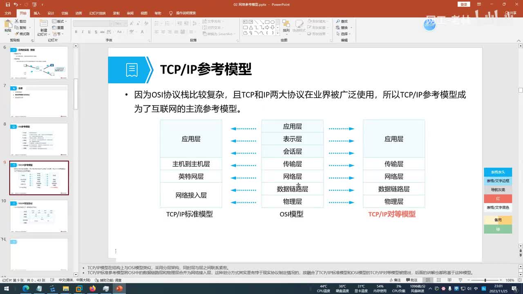523x294 pixels.
Task: Click the Login (登录) button
Action: coord(464,4)
